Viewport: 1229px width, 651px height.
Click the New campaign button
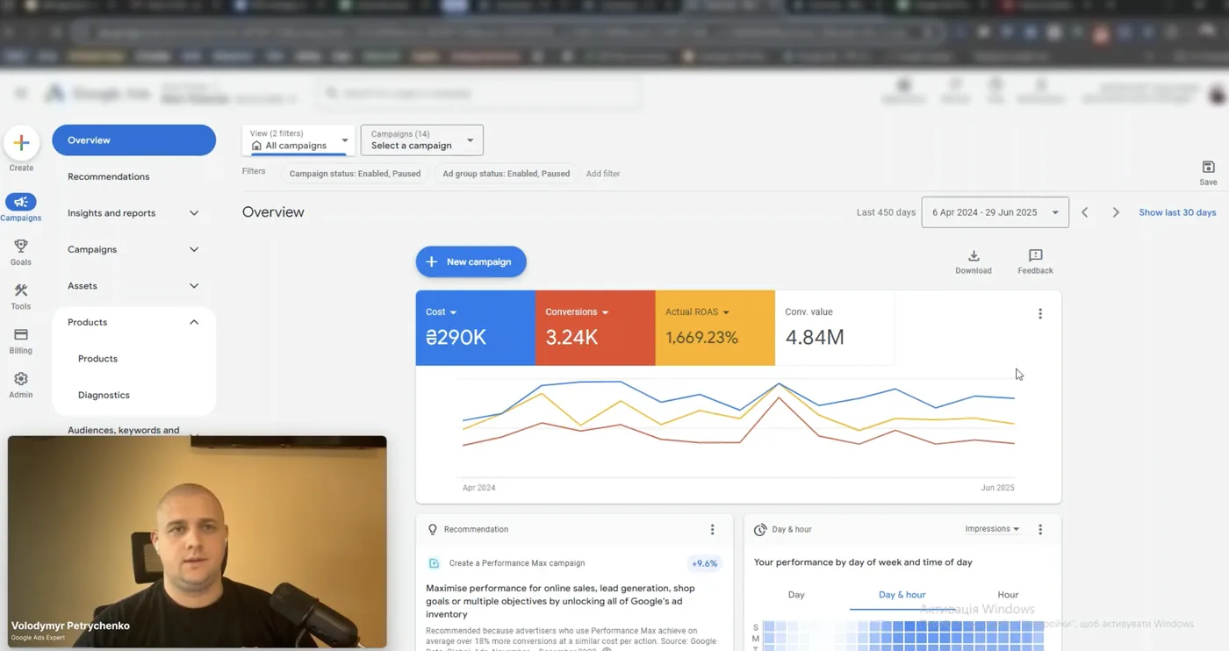click(471, 261)
